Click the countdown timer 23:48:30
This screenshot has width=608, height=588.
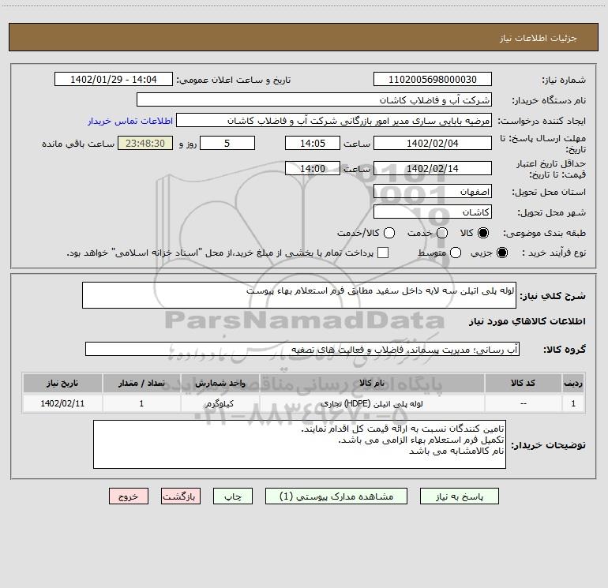point(145,144)
